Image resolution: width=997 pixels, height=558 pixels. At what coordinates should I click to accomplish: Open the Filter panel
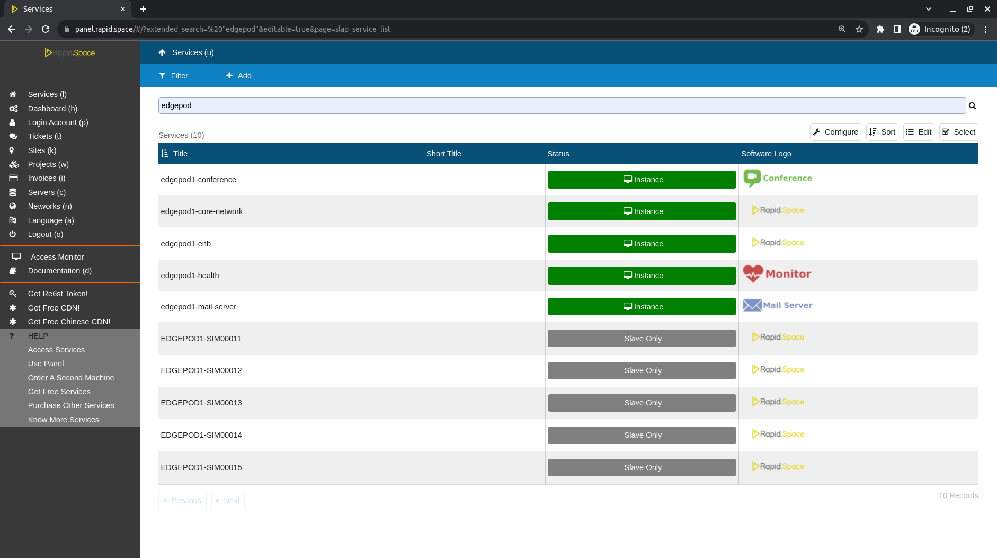[173, 76]
